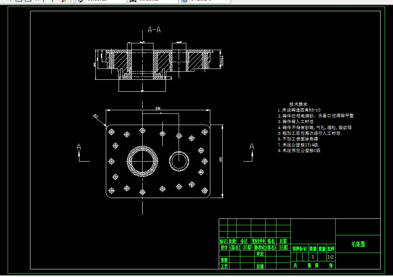The height and width of the screenshot is (277, 393).
Task: Click the 数量 header cell
Action: [x=313, y=249]
